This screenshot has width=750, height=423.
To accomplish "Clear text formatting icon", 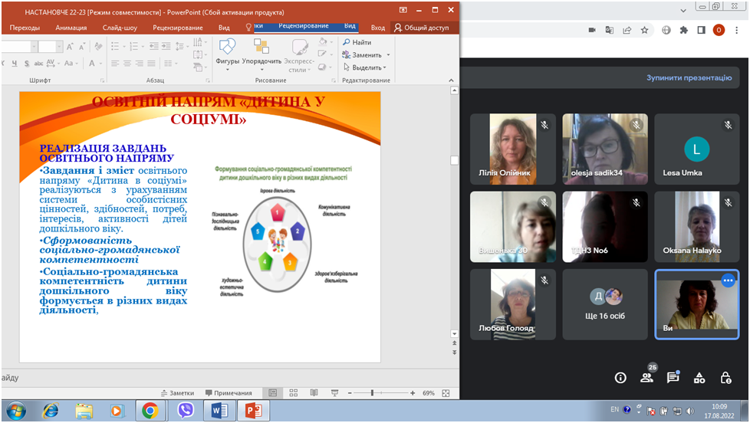I will tap(98, 47).
